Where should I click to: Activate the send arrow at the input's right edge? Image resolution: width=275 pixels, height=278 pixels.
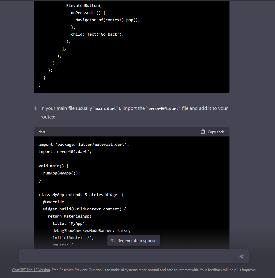[241, 256]
